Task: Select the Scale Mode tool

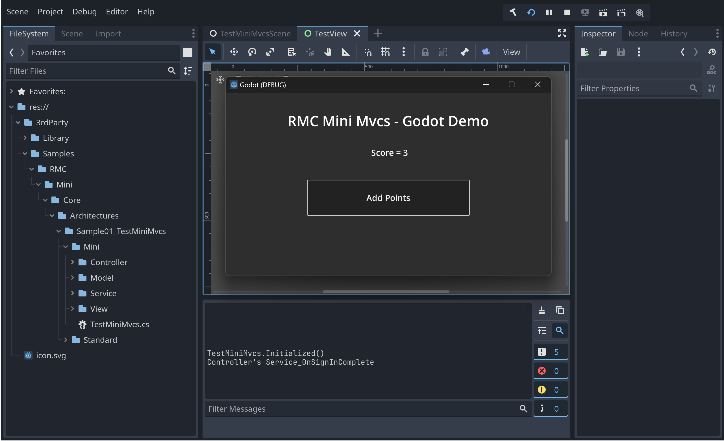Action: (x=270, y=52)
